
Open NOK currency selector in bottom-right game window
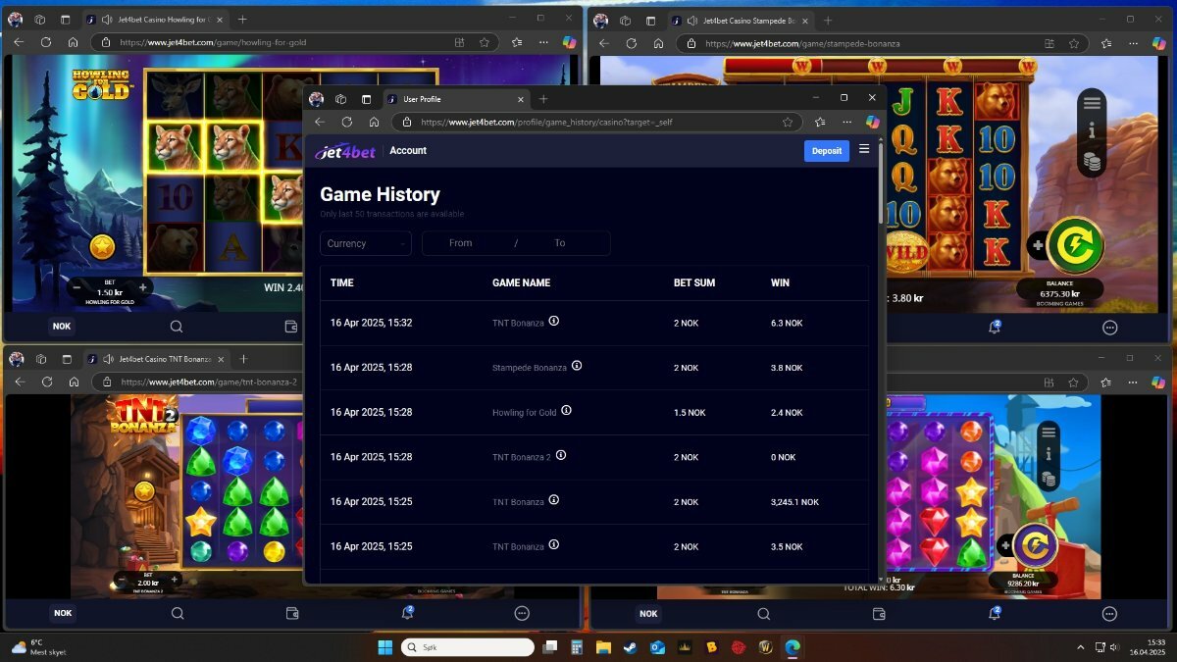[648, 614]
